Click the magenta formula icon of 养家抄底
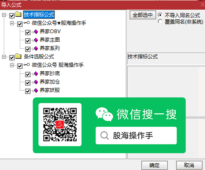205x170 pixels. click(36, 74)
